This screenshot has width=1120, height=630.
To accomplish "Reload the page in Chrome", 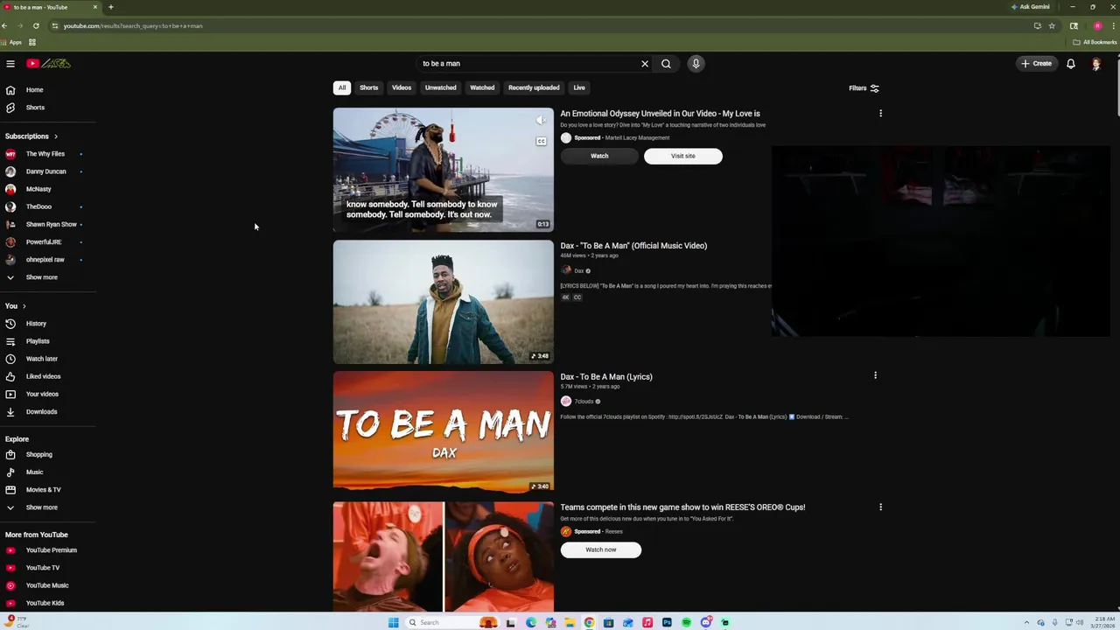I will (x=36, y=25).
